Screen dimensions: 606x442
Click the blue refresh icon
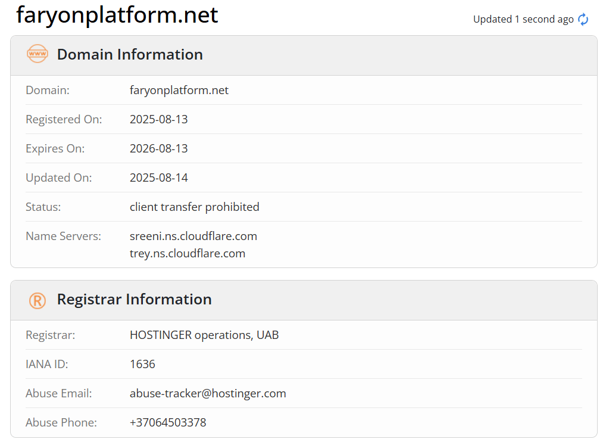[x=583, y=19]
